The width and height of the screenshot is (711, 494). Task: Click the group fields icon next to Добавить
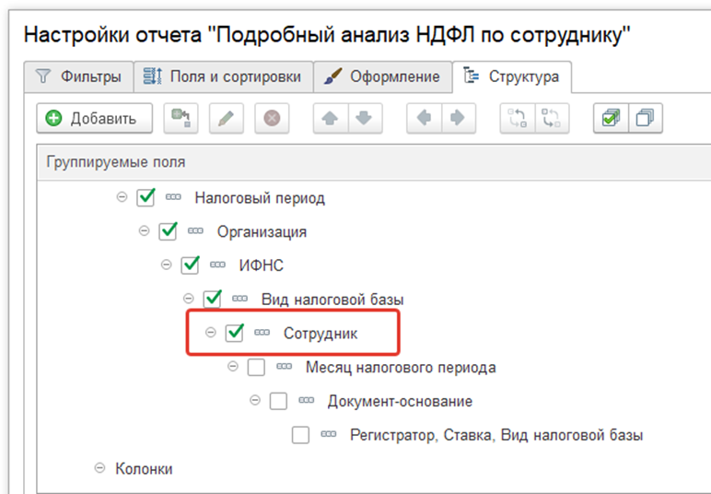tap(181, 118)
